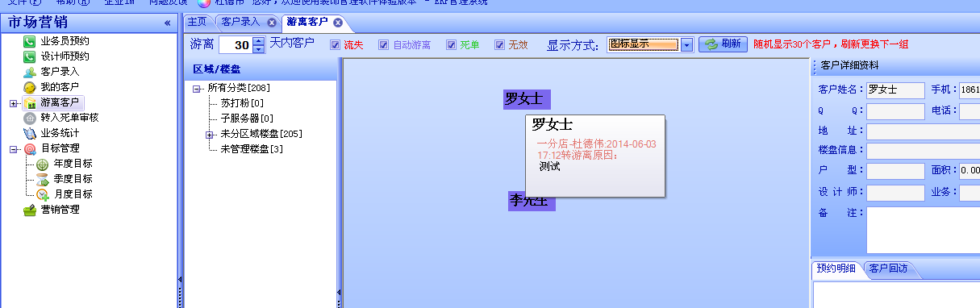
Task: Click the 年度目标 icon
Action: (43, 164)
